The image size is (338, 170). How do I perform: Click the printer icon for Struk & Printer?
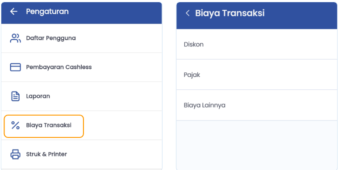point(15,154)
